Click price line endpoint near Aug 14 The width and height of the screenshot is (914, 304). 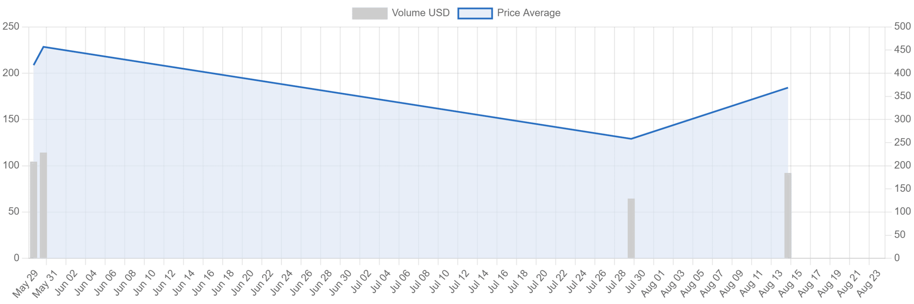(x=787, y=88)
